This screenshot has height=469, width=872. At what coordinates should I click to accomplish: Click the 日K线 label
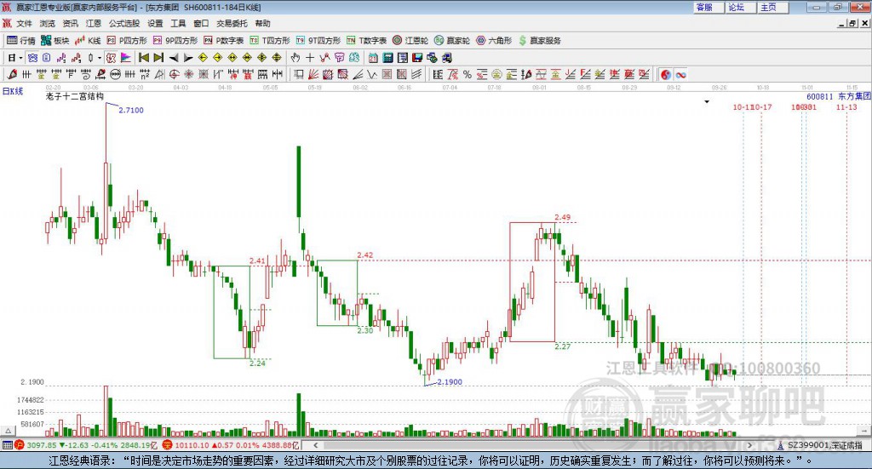13,91
